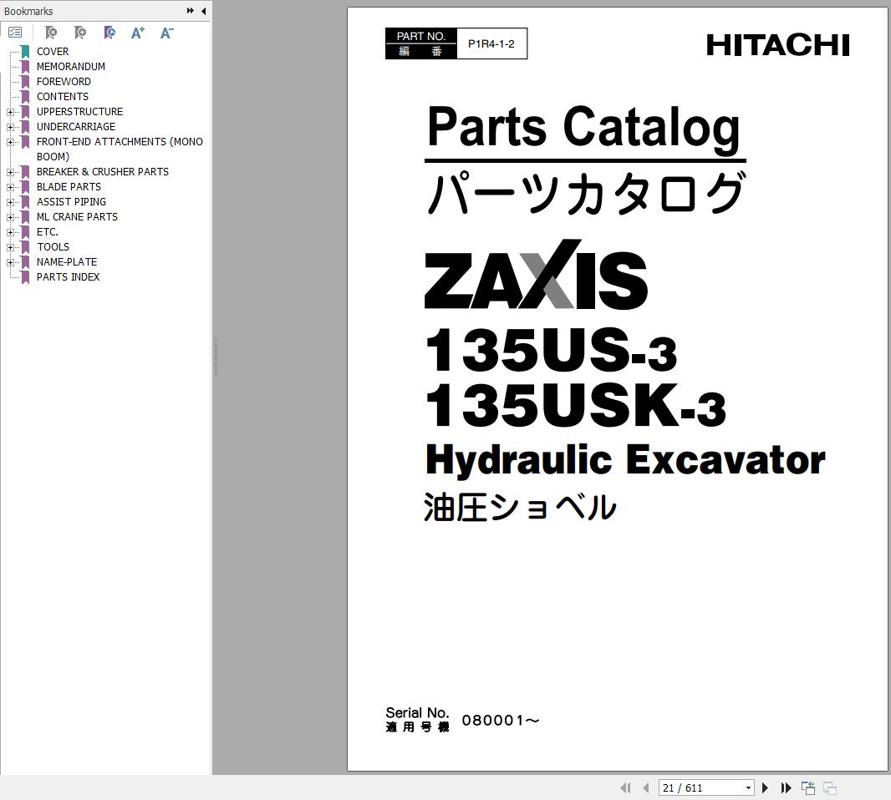Click the teal COVER bookmark icon
891x800 pixels.
(25, 52)
